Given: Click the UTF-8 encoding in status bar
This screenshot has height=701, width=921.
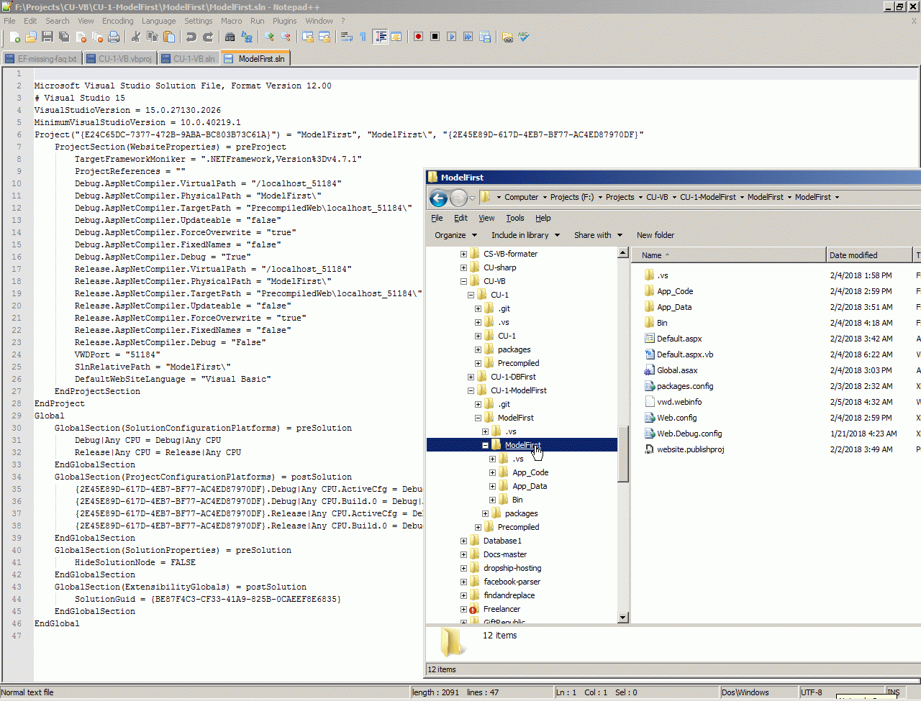Looking at the screenshot, I should (x=811, y=692).
